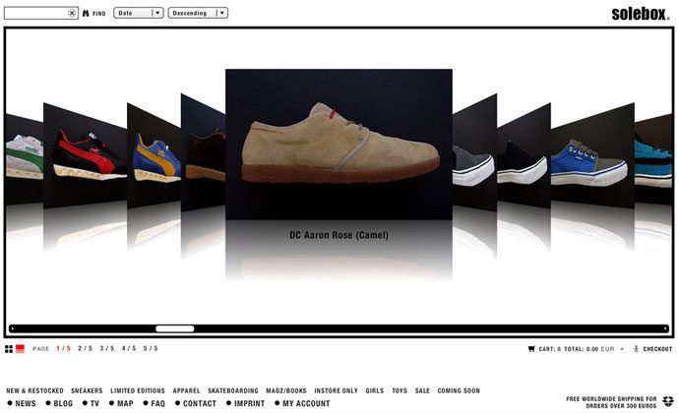Click the free worldwide shipping notice
The image size is (679, 413).
pyautogui.click(x=611, y=402)
